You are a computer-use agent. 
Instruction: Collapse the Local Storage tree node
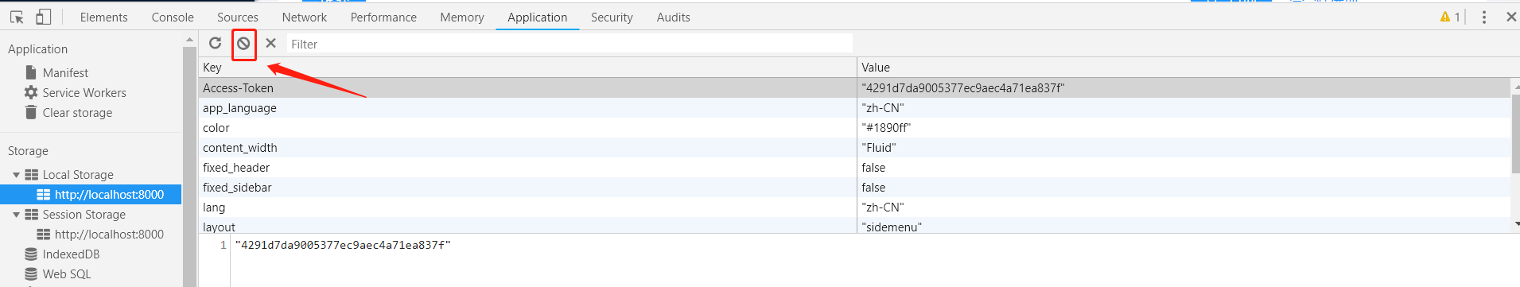point(16,175)
